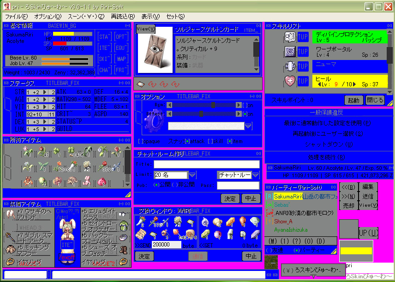Click the Divine Protection skill icon
Image resolution: width=395 pixels, height=282 pixels.
[289, 37]
